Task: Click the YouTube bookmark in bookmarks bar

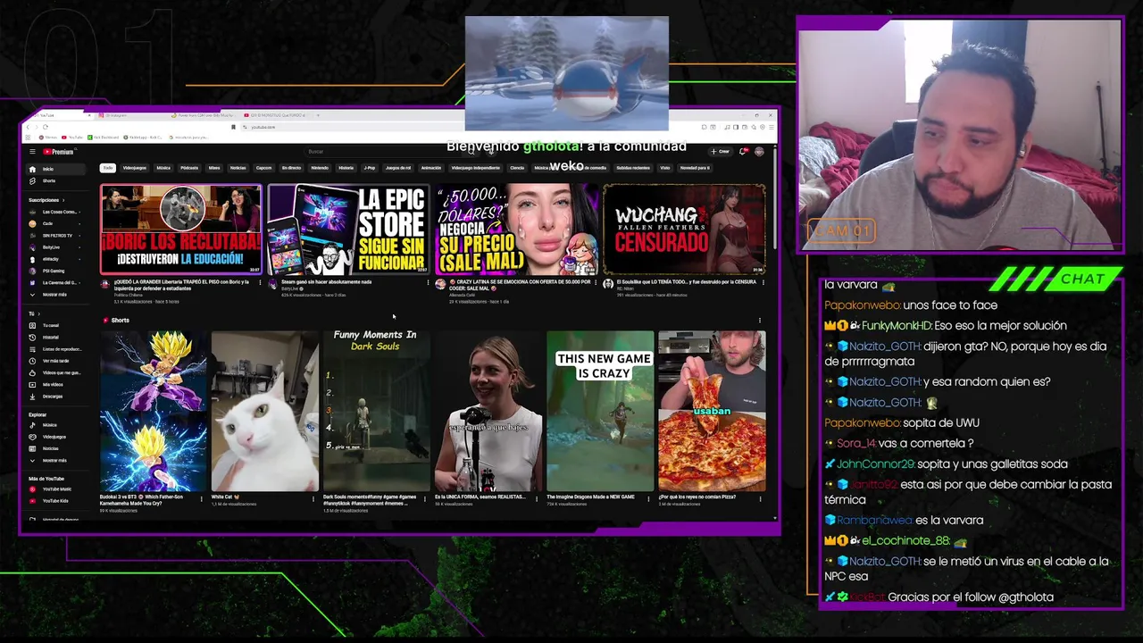Action: pos(72,137)
